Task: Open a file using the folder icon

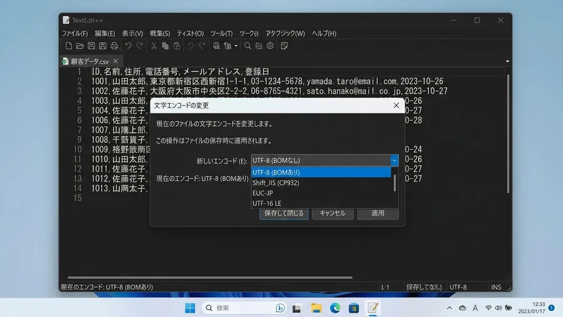Action: coord(79,46)
